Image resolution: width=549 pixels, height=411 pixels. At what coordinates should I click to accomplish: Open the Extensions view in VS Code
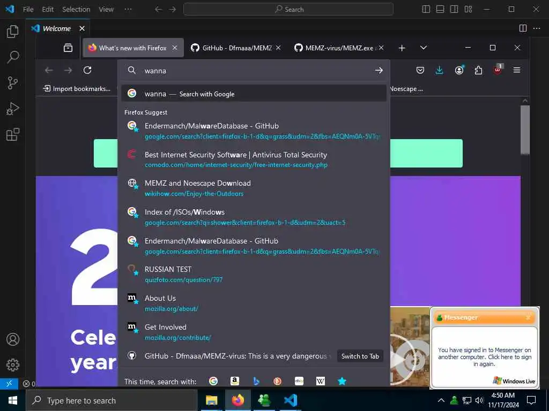pos(13,134)
